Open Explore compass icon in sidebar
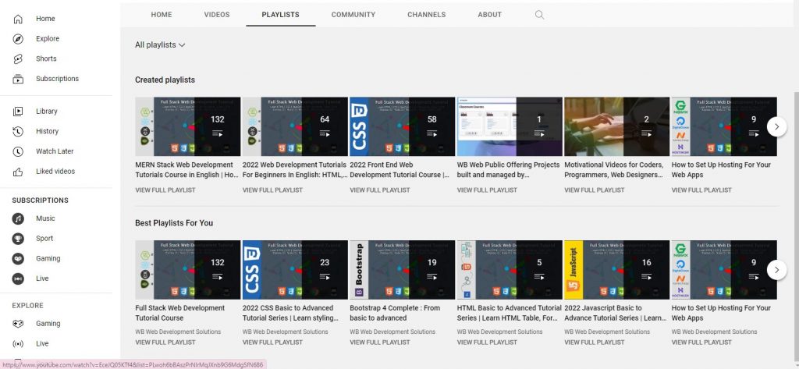Screen dimensions: 799x369 18,39
